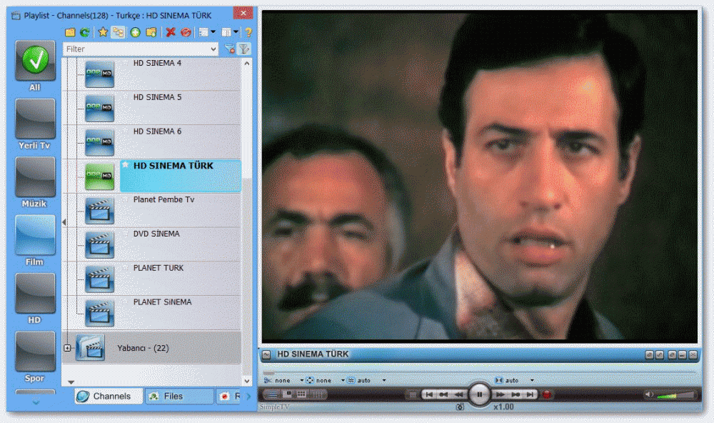Click the red circle disable channel icon
The width and height of the screenshot is (714, 423).
(186, 32)
